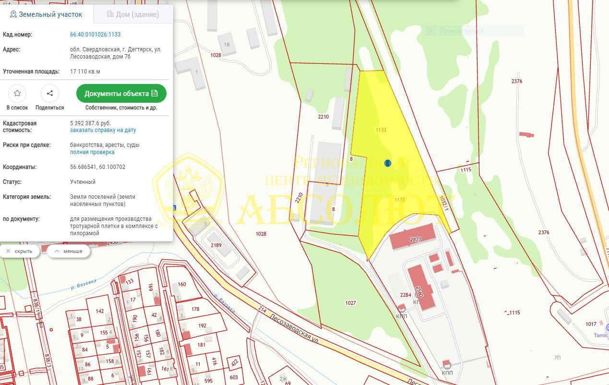
Task: Click the blue marker on parcel 1133
Action: click(x=388, y=163)
